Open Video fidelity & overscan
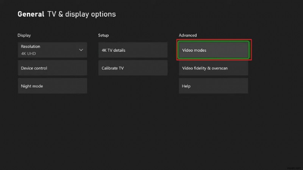303x170 pixels. point(213,68)
